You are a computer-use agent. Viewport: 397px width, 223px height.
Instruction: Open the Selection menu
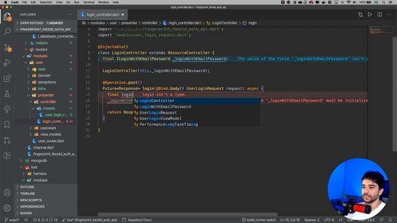(46, 2)
